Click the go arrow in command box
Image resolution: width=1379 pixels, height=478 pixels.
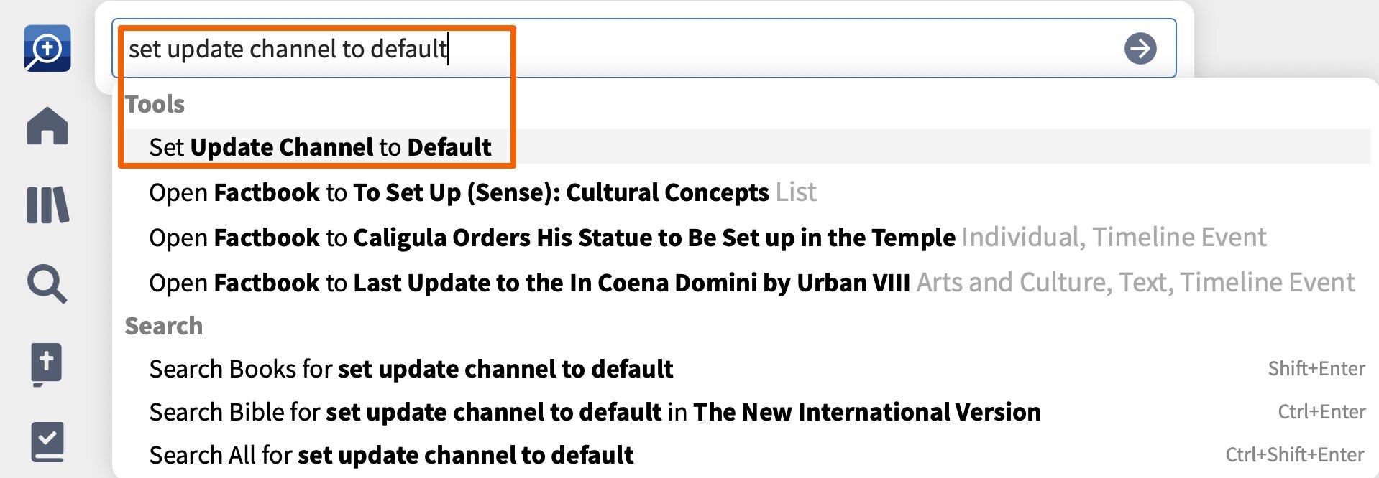[1140, 49]
